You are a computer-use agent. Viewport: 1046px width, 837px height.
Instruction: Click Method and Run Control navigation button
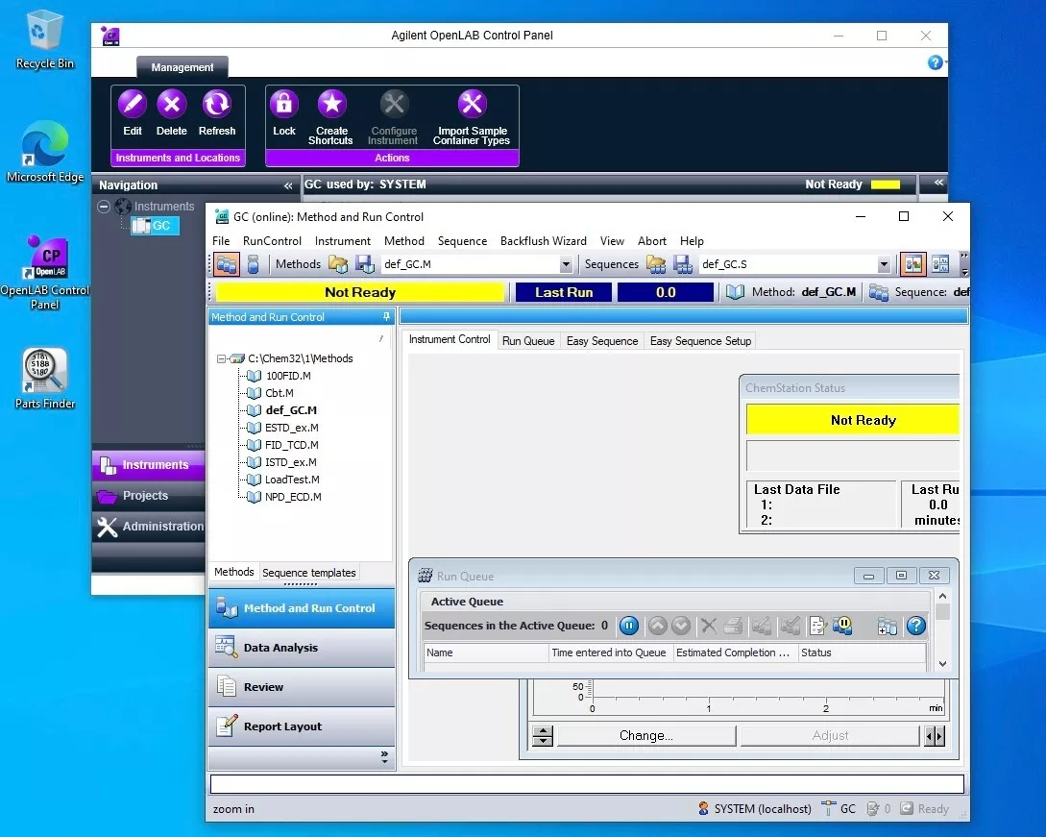click(302, 608)
